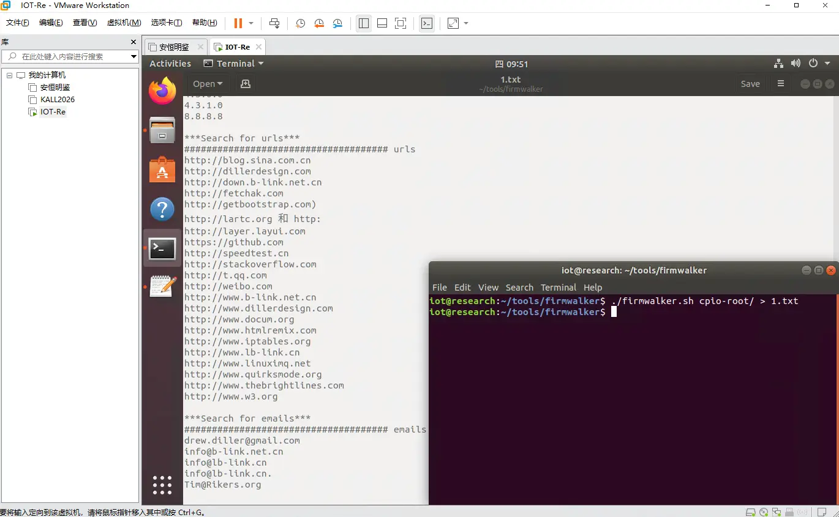Click the power icon in the Ubuntu top bar

[x=813, y=64]
